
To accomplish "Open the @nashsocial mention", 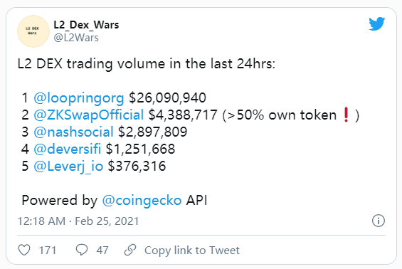I will click(73, 132).
